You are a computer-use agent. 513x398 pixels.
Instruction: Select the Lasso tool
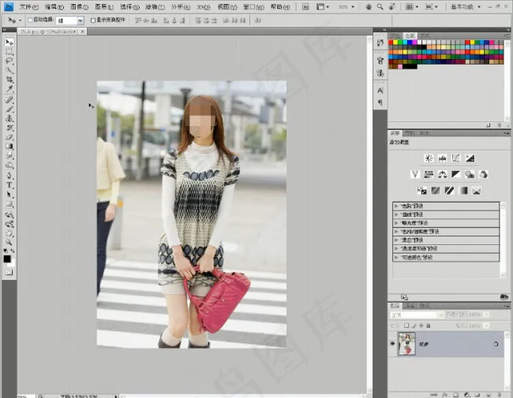(x=9, y=61)
